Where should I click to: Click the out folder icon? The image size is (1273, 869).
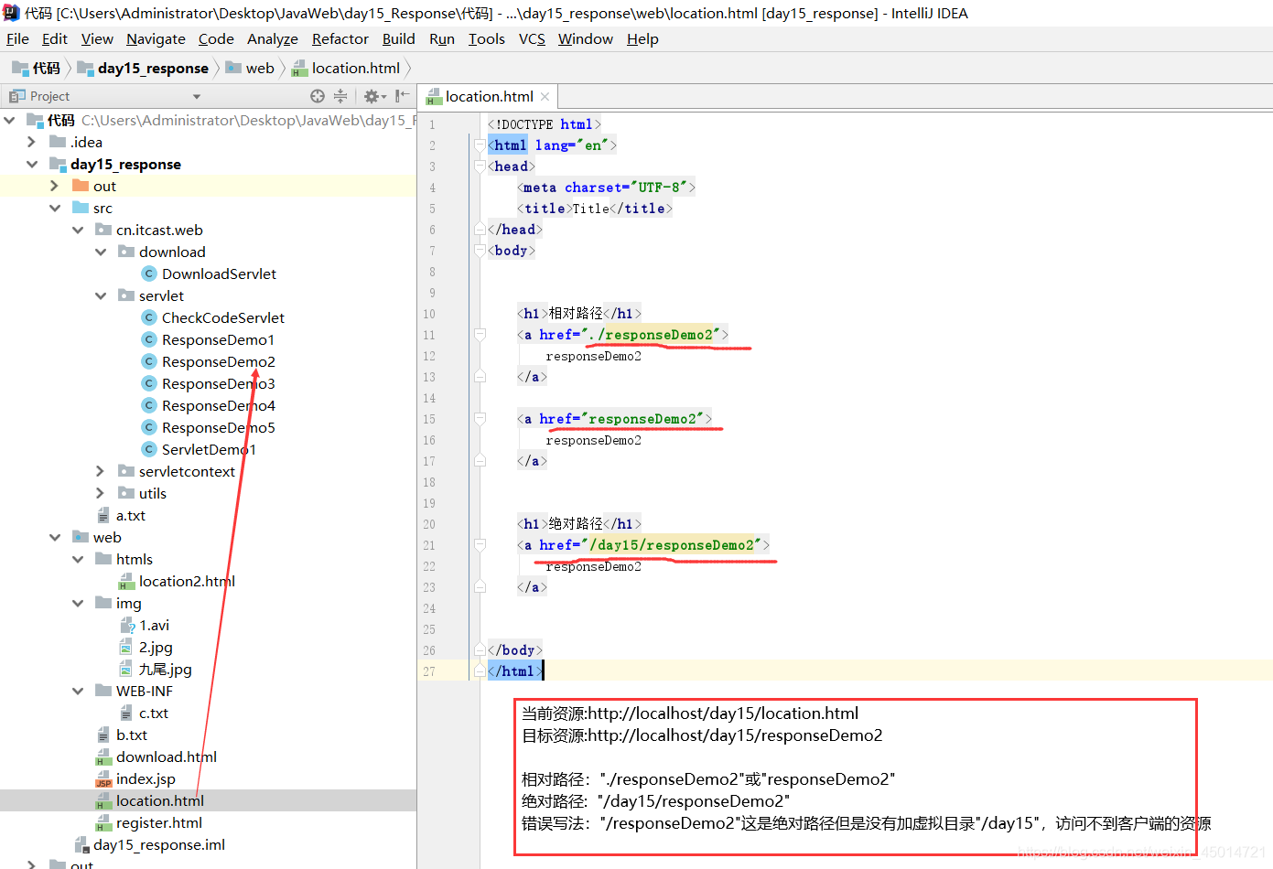81,186
